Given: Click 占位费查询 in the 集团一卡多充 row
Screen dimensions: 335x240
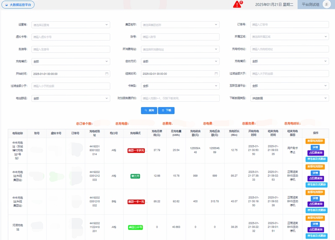Looking at the screenshot, I should tap(316, 153).
